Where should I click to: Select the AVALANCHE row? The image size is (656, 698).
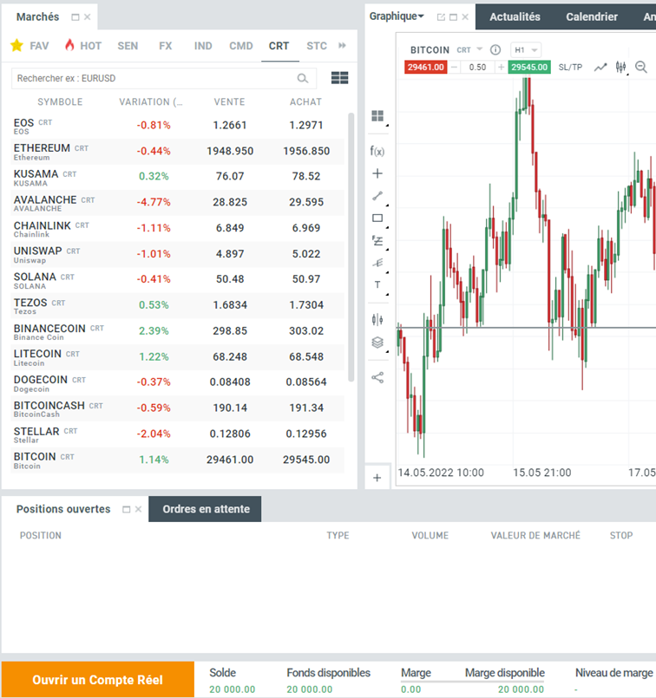[177, 203]
